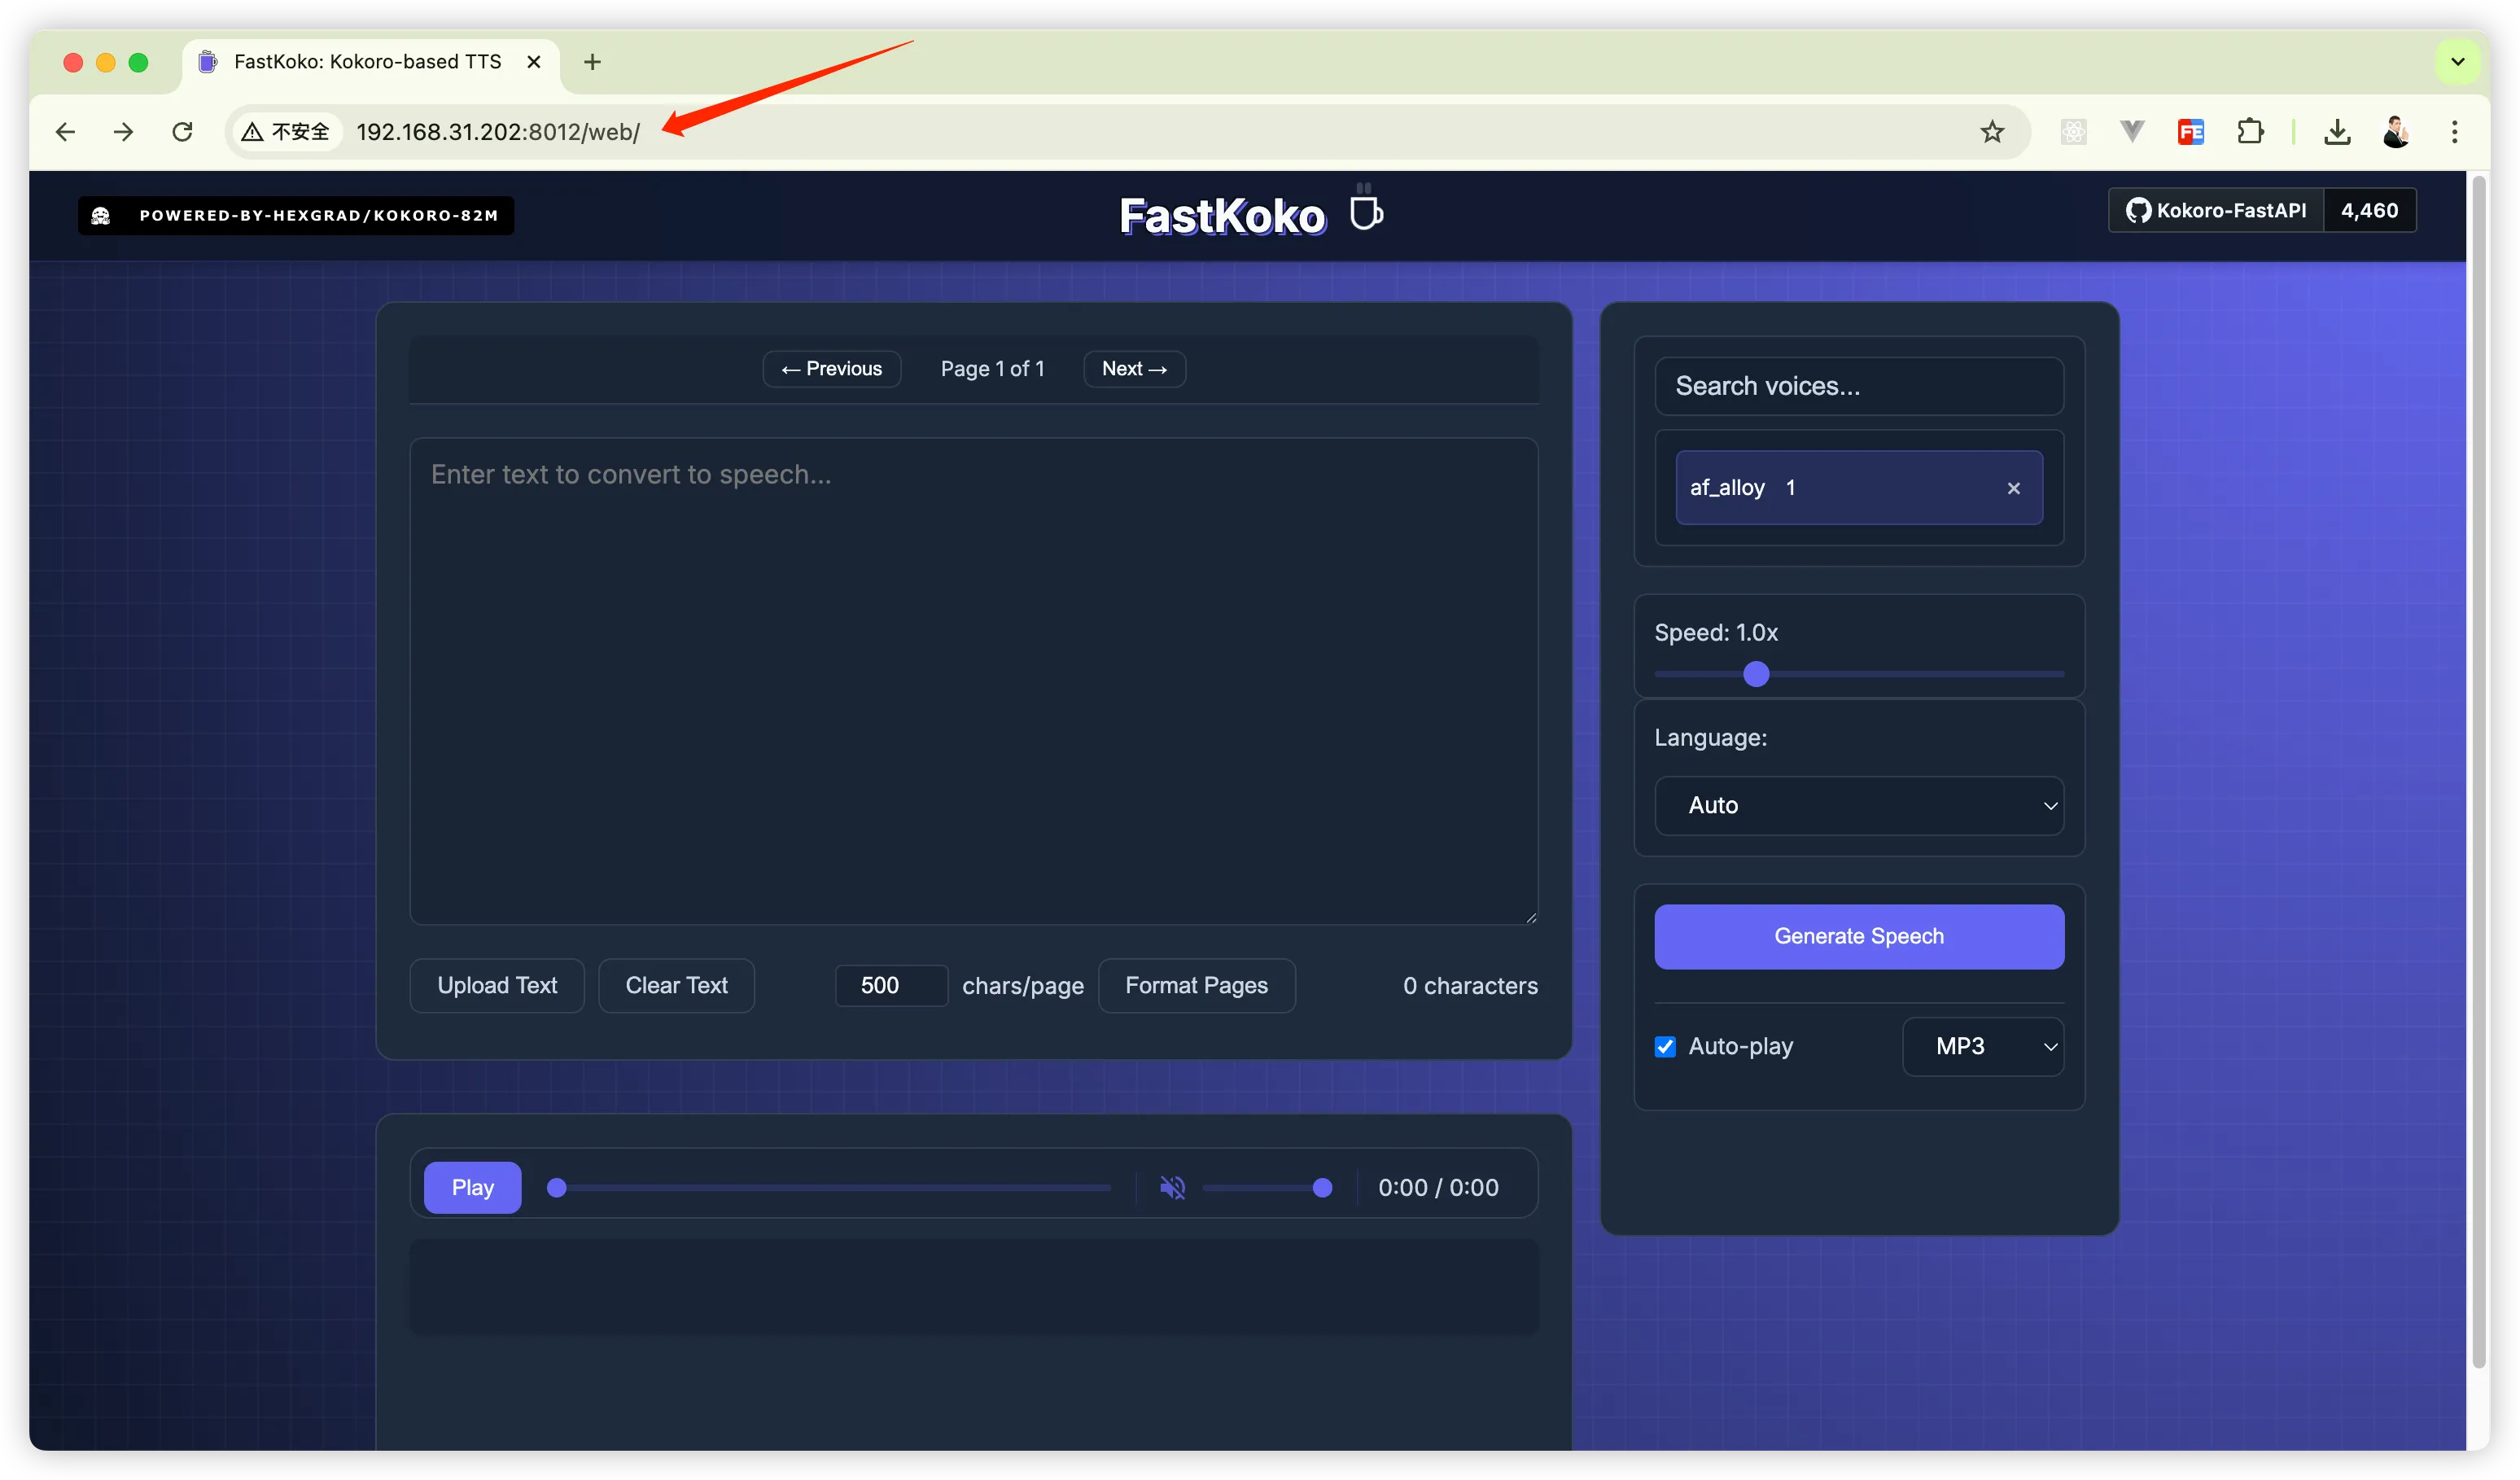Click the browser back arrow
The image size is (2520, 1480).
coord(66,132)
